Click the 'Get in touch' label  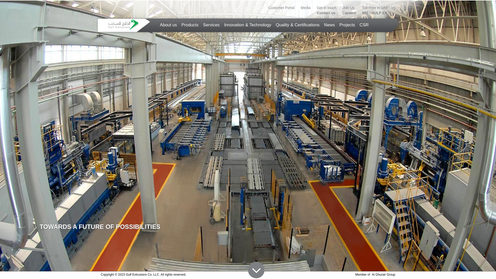click(x=327, y=8)
